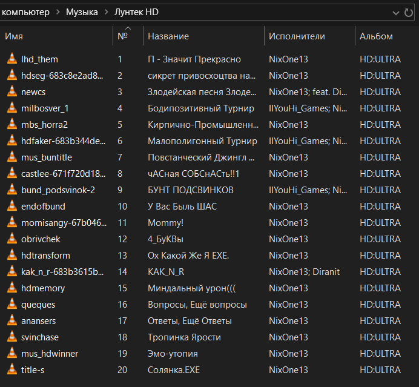Select the file name endofbund
Image resolution: width=419 pixels, height=387 pixels.
pyautogui.click(x=43, y=207)
